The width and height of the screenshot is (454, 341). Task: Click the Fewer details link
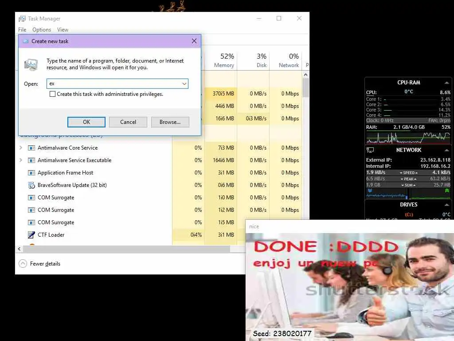coord(45,264)
